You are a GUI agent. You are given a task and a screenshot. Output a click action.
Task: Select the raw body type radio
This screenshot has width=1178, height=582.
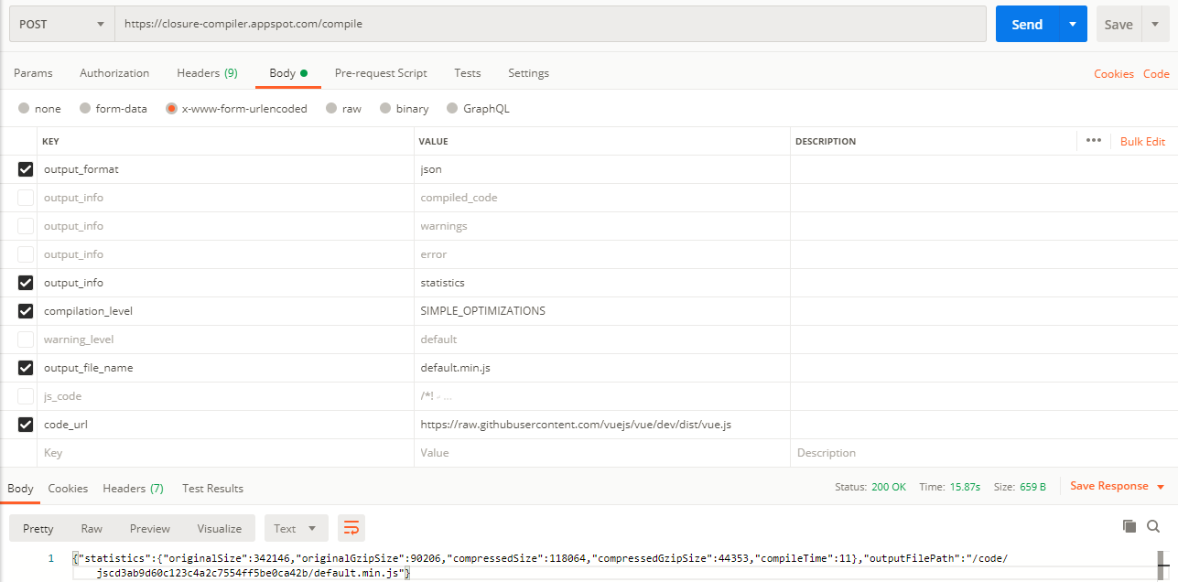pyautogui.click(x=331, y=108)
